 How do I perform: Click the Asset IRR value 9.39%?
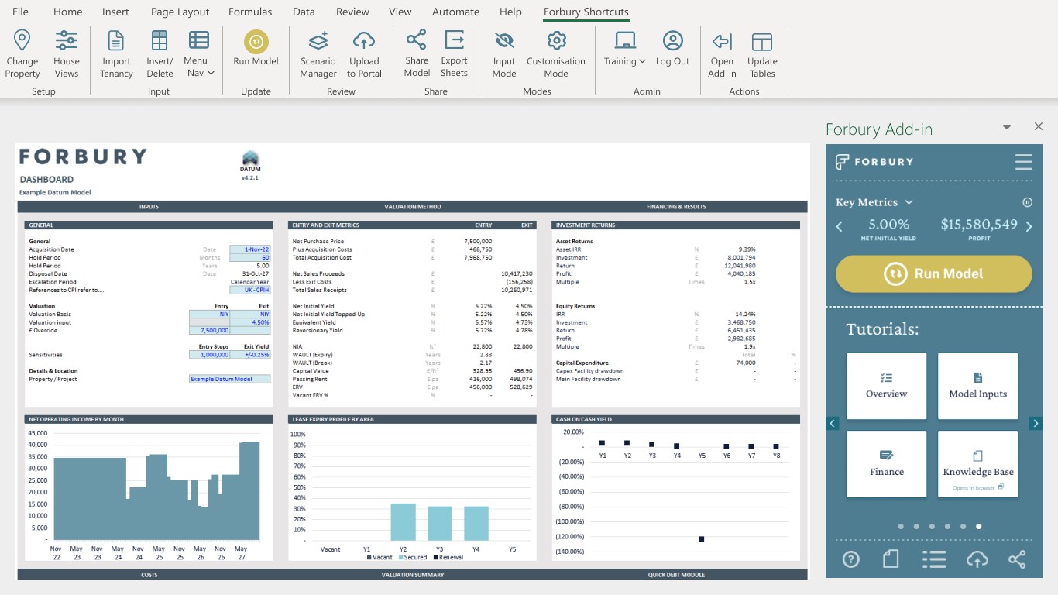747,249
